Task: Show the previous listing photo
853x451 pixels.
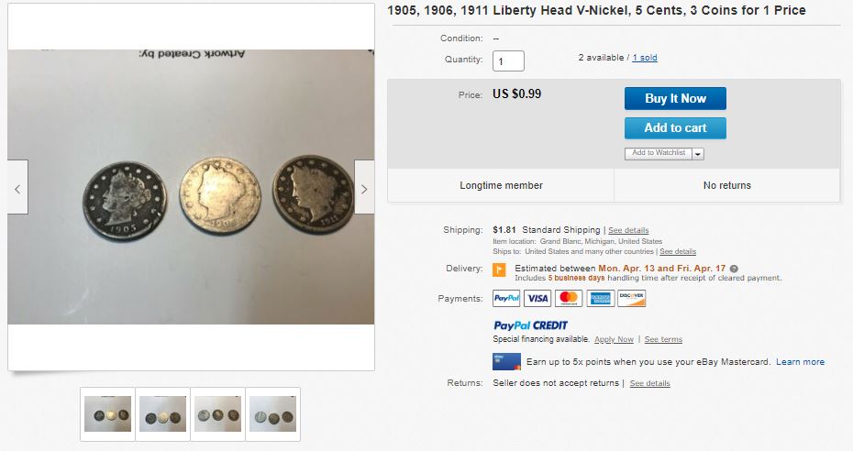Action: [x=17, y=187]
